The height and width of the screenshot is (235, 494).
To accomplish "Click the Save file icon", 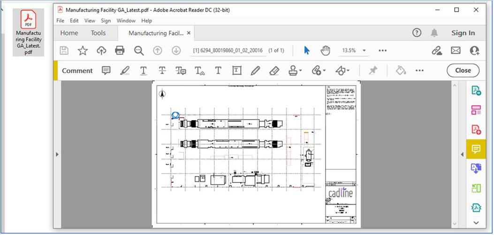I will tap(64, 50).
